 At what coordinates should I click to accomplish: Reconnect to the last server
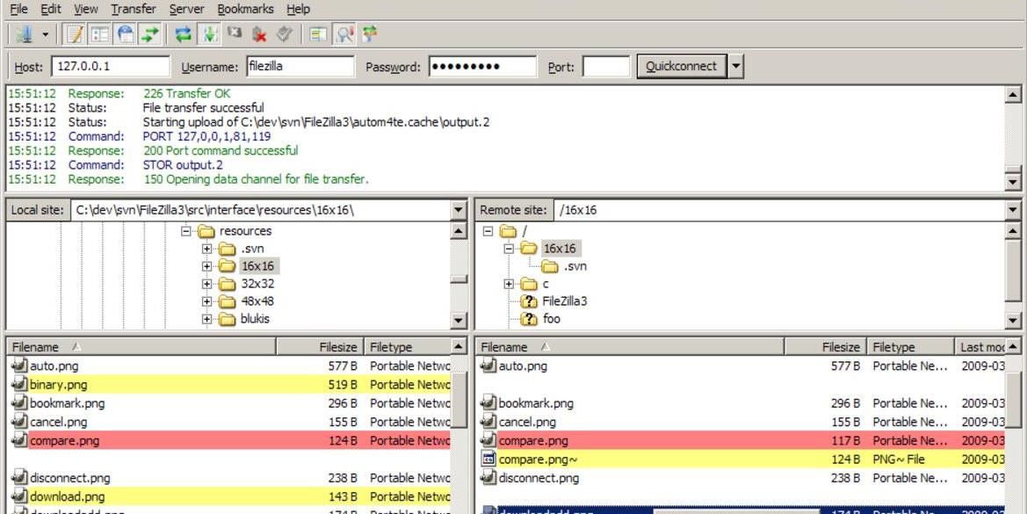(x=285, y=34)
